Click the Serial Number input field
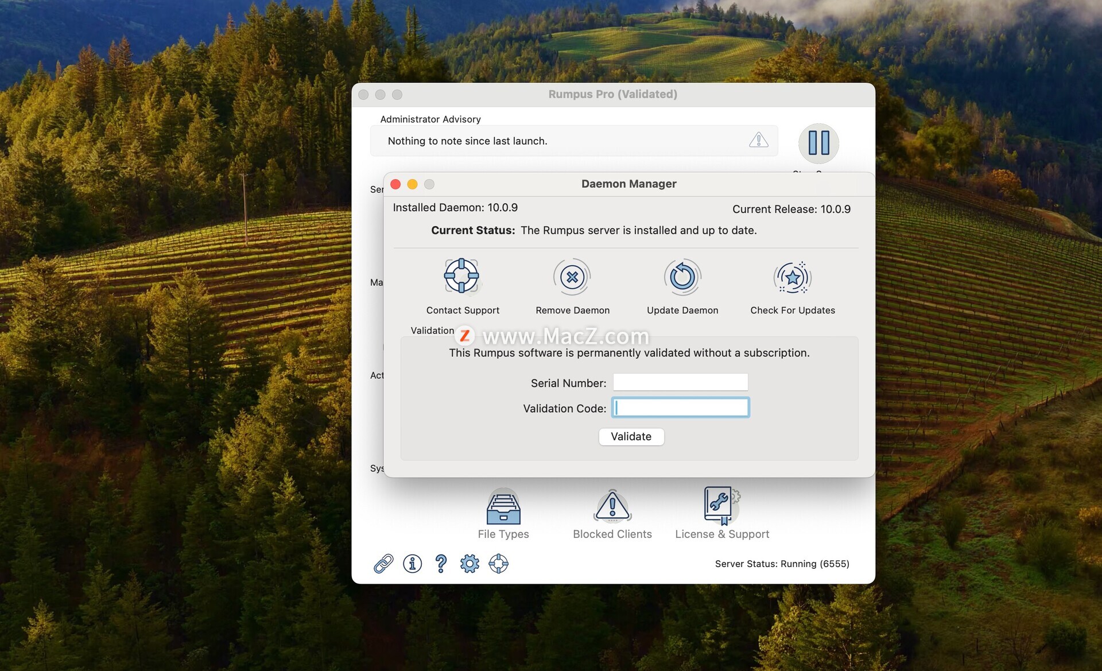Screen dimensions: 1102x671 pos(680,382)
